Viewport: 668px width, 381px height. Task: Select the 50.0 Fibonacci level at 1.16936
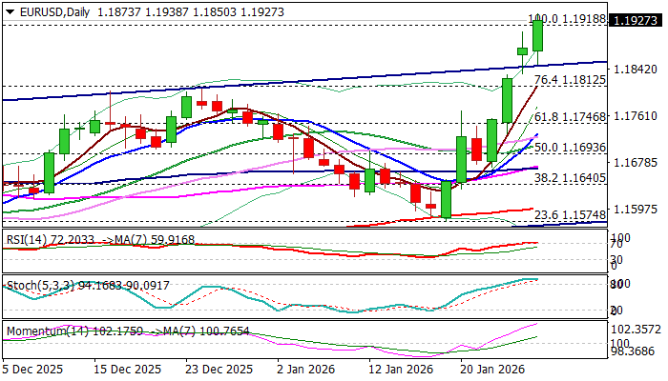point(571,148)
